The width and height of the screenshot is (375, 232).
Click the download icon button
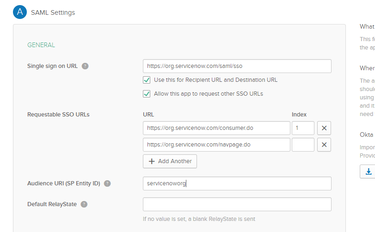click(x=368, y=171)
